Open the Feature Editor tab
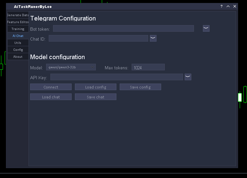The image size is (247, 178). (18, 22)
